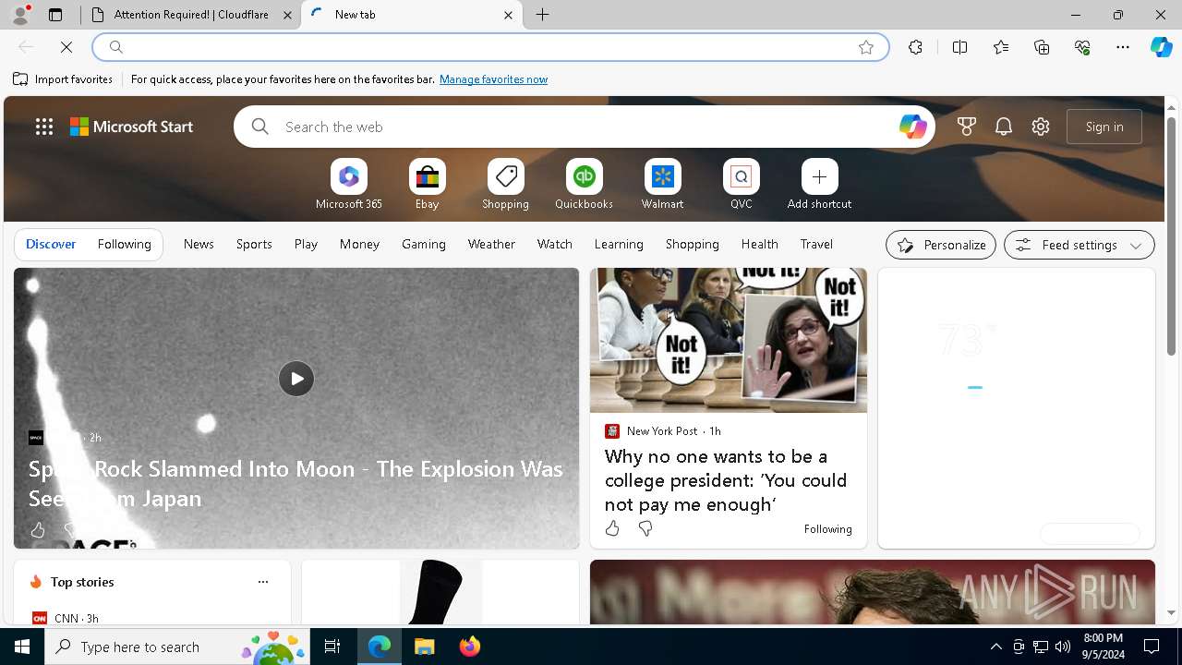1182x665 pixels.
Task: Open the Learning category
Action: tap(619, 245)
